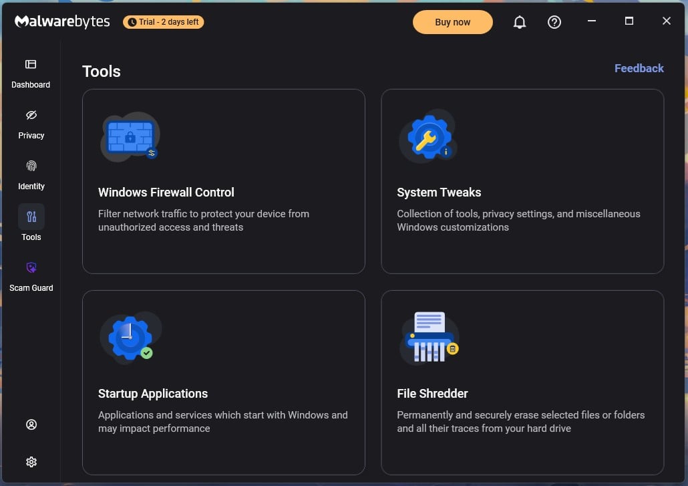Image resolution: width=688 pixels, height=486 pixels.
Task: Click Filter network traffic description text
Action: (x=204, y=221)
